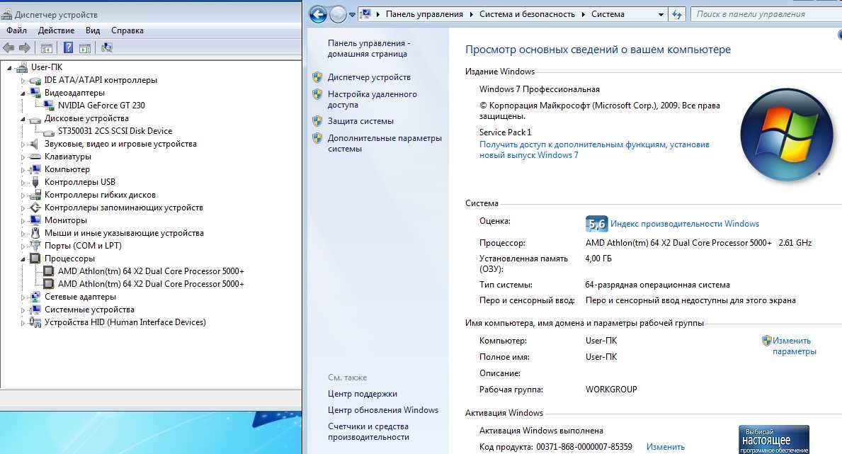Viewport: 842px width, 454px height.
Task: Open the Вид menu
Action: pyautogui.click(x=93, y=30)
